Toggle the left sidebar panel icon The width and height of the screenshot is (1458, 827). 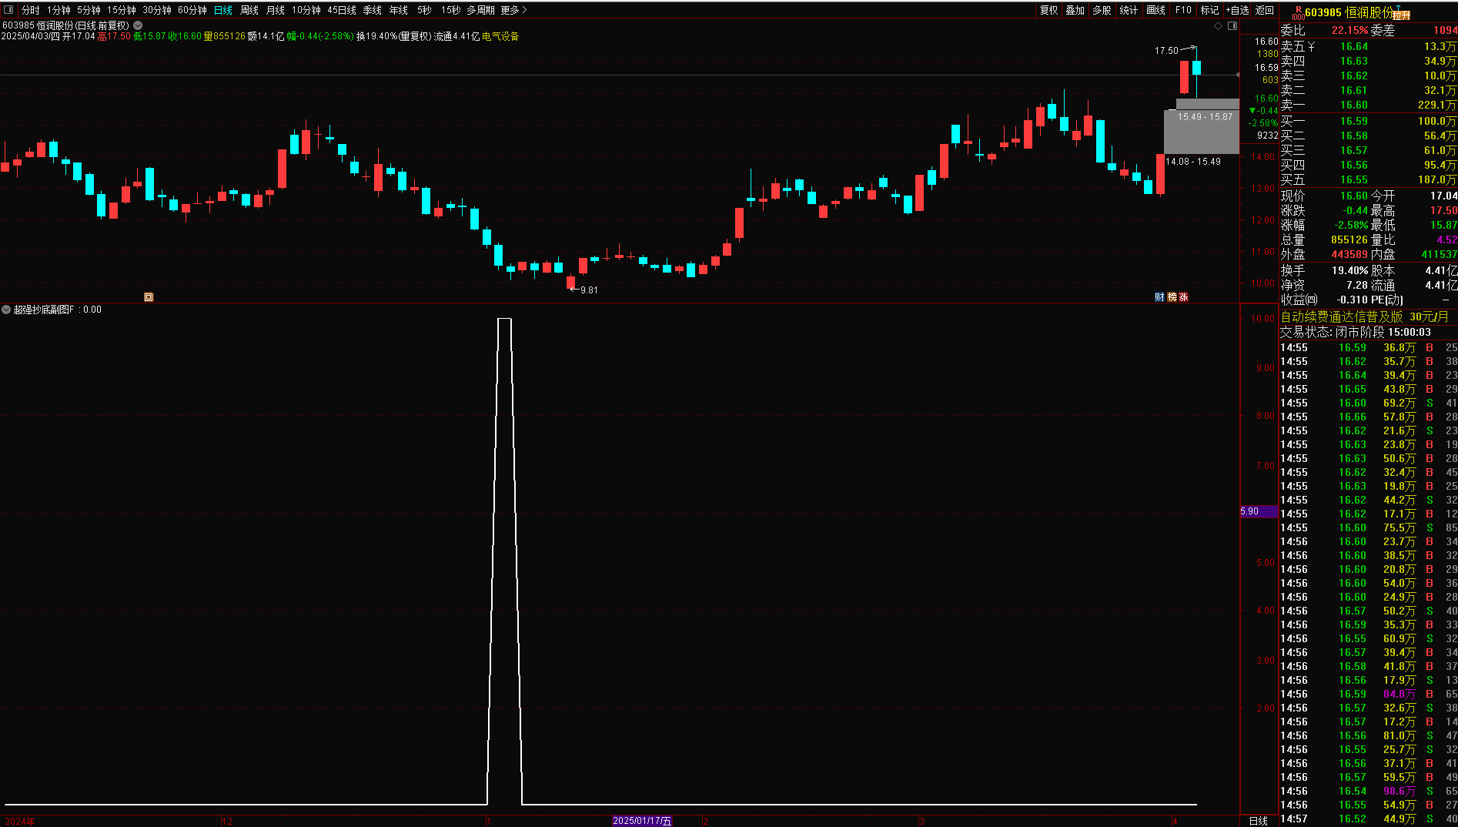(x=8, y=10)
